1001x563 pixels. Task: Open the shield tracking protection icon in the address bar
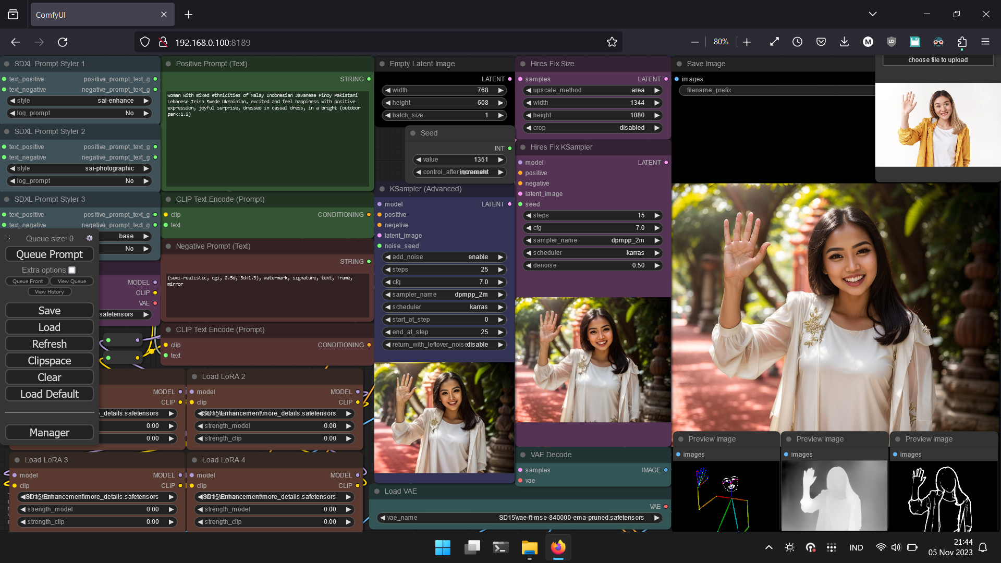[x=145, y=42]
